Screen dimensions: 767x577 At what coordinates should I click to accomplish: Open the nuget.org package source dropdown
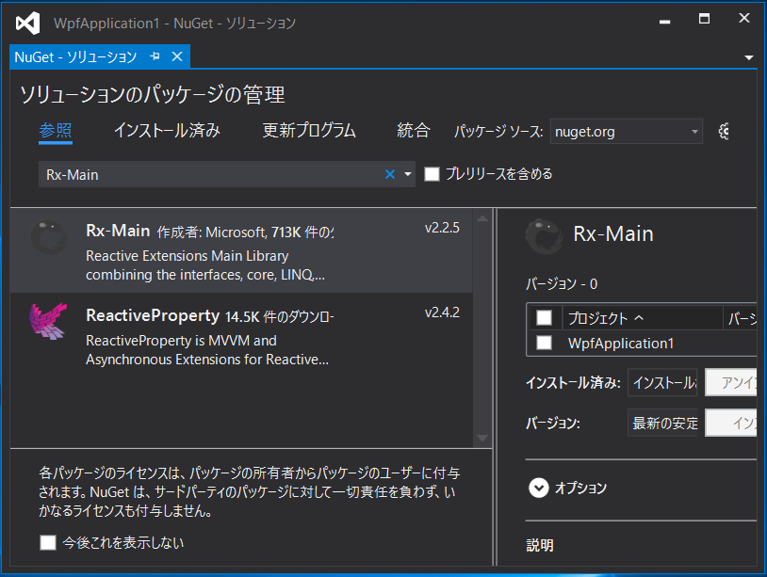click(694, 132)
